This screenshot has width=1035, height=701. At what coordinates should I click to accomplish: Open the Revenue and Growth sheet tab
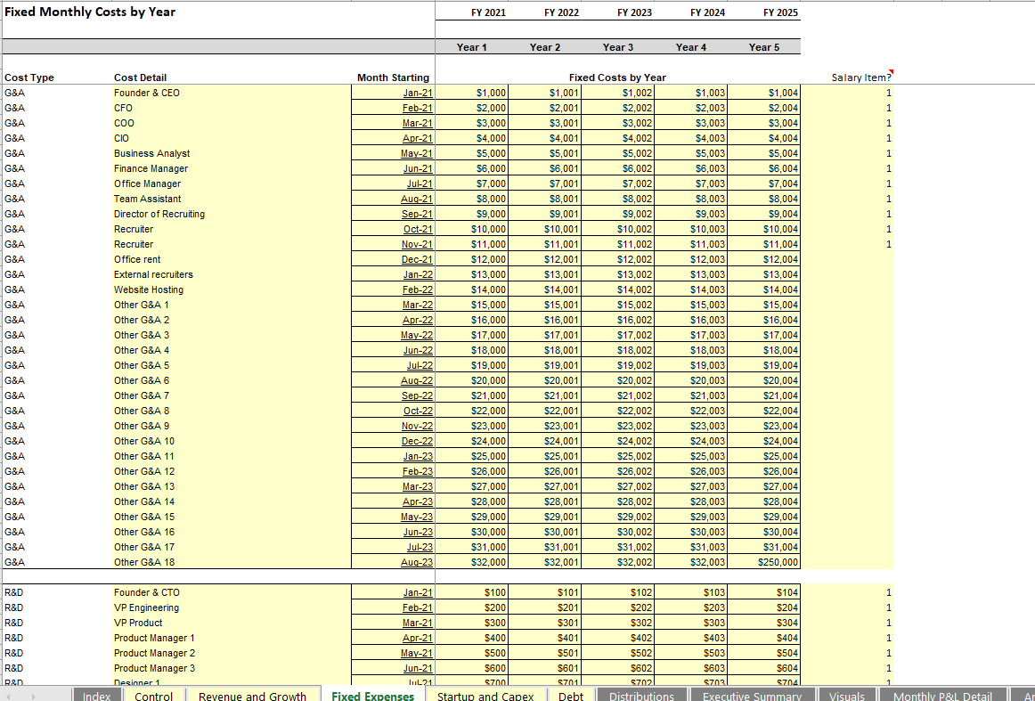click(x=252, y=696)
